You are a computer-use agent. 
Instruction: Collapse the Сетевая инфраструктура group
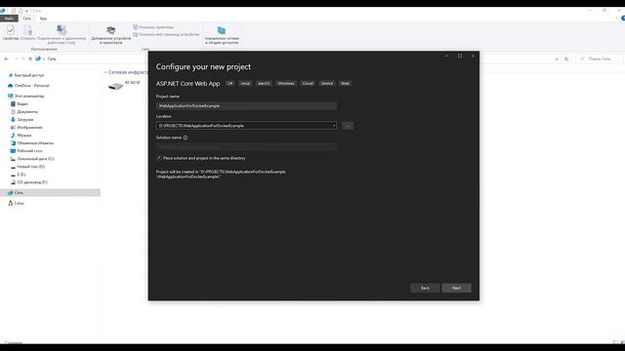click(105, 72)
